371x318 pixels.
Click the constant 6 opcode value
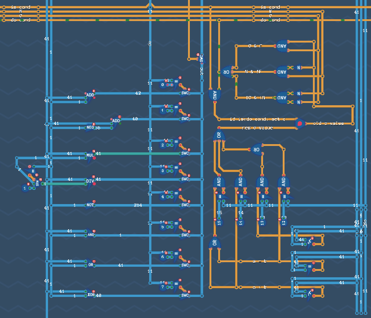[x=162, y=257]
